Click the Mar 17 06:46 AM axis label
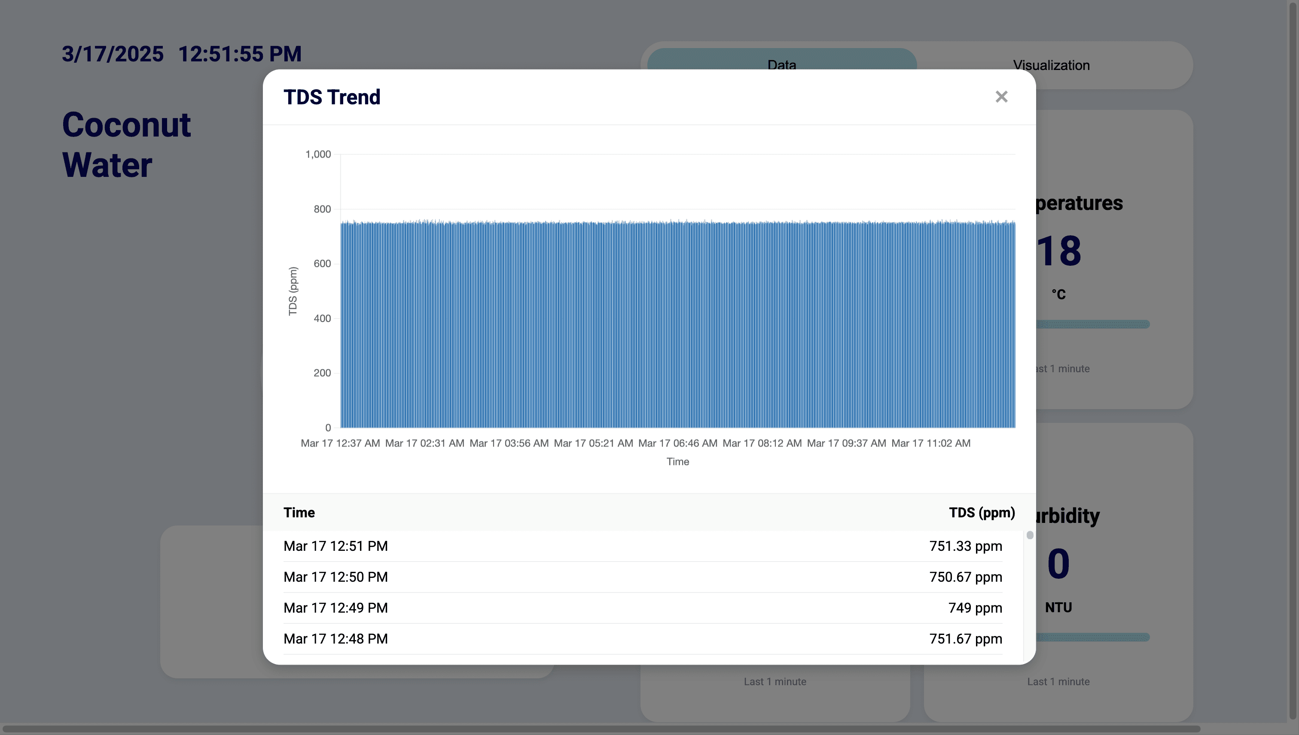The width and height of the screenshot is (1299, 735). (677, 443)
